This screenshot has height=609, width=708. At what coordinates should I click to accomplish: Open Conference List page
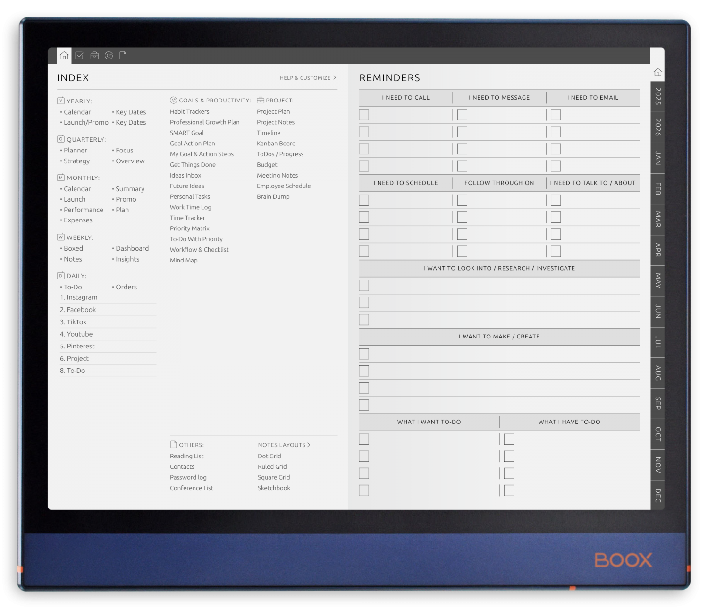pos(191,488)
